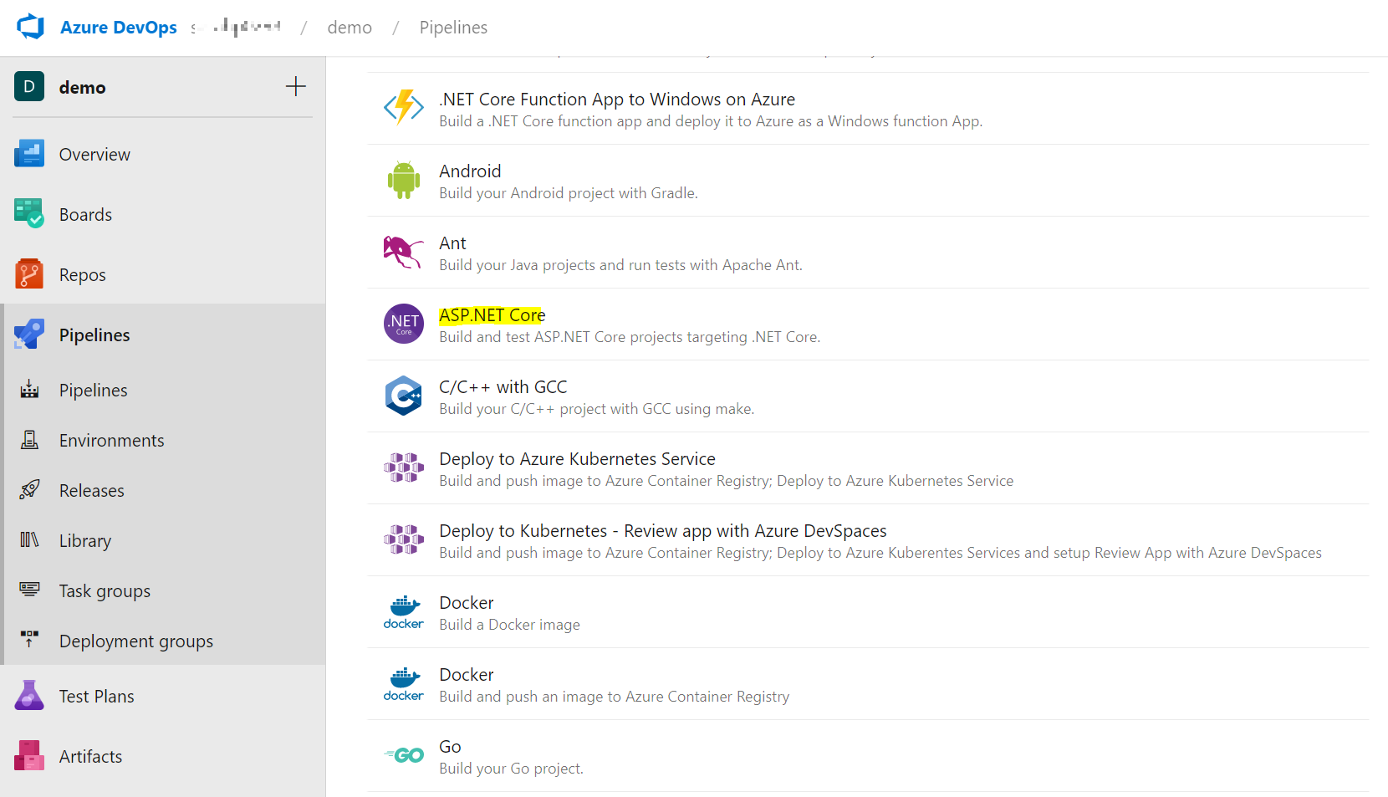This screenshot has height=797, width=1388.
Task: Open Deployment groups in sidebar
Action: [x=136, y=641]
